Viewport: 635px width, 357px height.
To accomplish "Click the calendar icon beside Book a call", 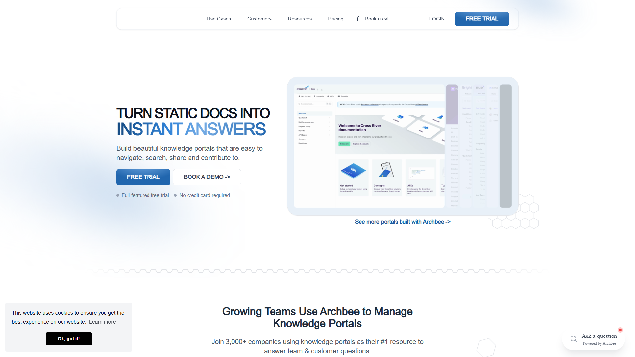I will click(360, 19).
